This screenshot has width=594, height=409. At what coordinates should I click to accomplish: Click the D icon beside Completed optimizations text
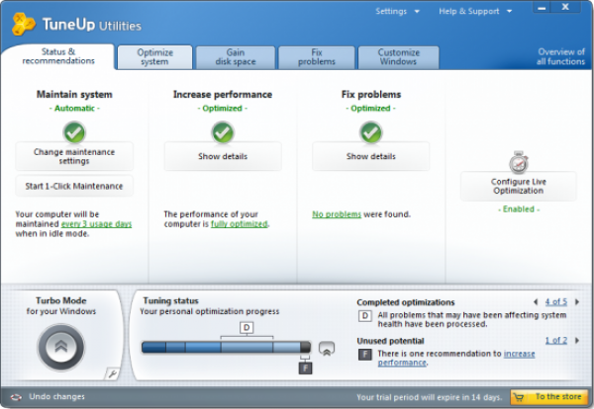tap(364, 315)
